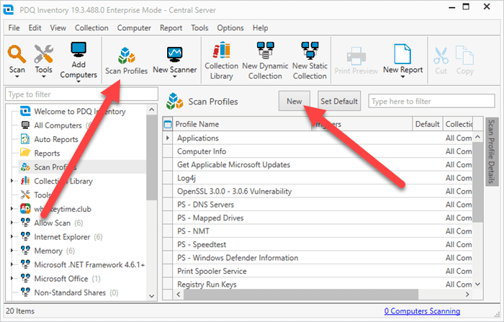504x322 pixels.
Task: Select Welcome to PDQ Inventory tree node
Action: tap(80, 112)
